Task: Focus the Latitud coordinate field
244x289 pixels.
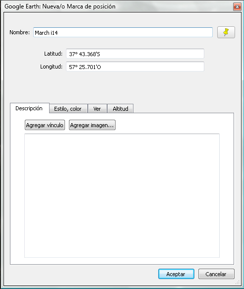Action: (x=135, y=54)
